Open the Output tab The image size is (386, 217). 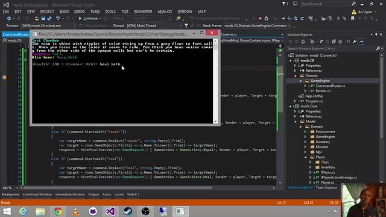pyautogui.click(x=93, y=194)
